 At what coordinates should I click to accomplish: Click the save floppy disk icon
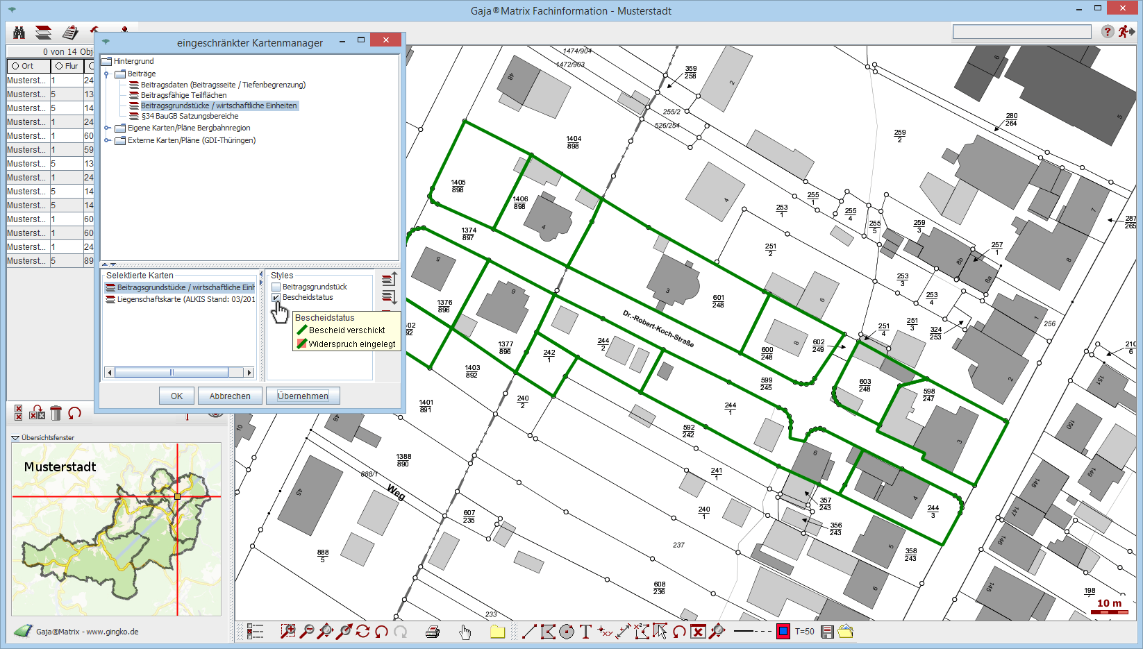point(827,632)
